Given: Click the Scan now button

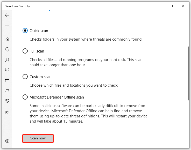Looking at the screenshot, I should [38, 138].
